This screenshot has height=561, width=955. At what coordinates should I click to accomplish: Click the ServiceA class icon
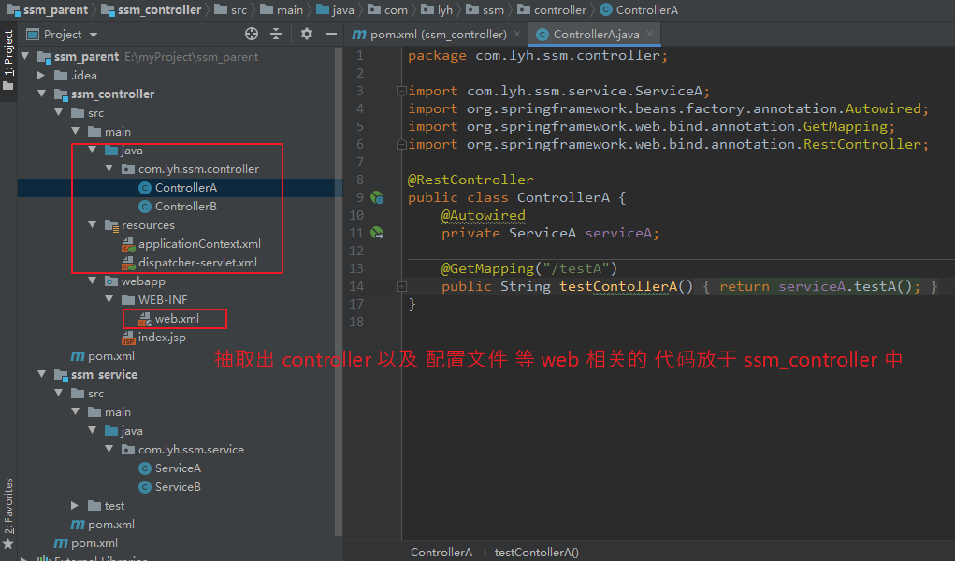[145, 467]
